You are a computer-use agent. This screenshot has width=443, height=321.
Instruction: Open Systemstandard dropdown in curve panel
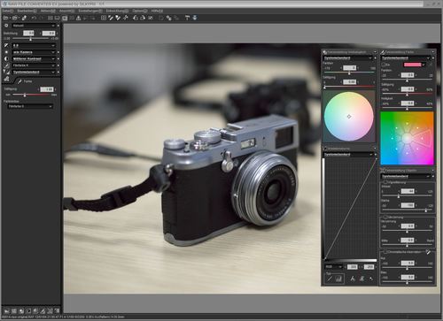click(x=348, y=155)
